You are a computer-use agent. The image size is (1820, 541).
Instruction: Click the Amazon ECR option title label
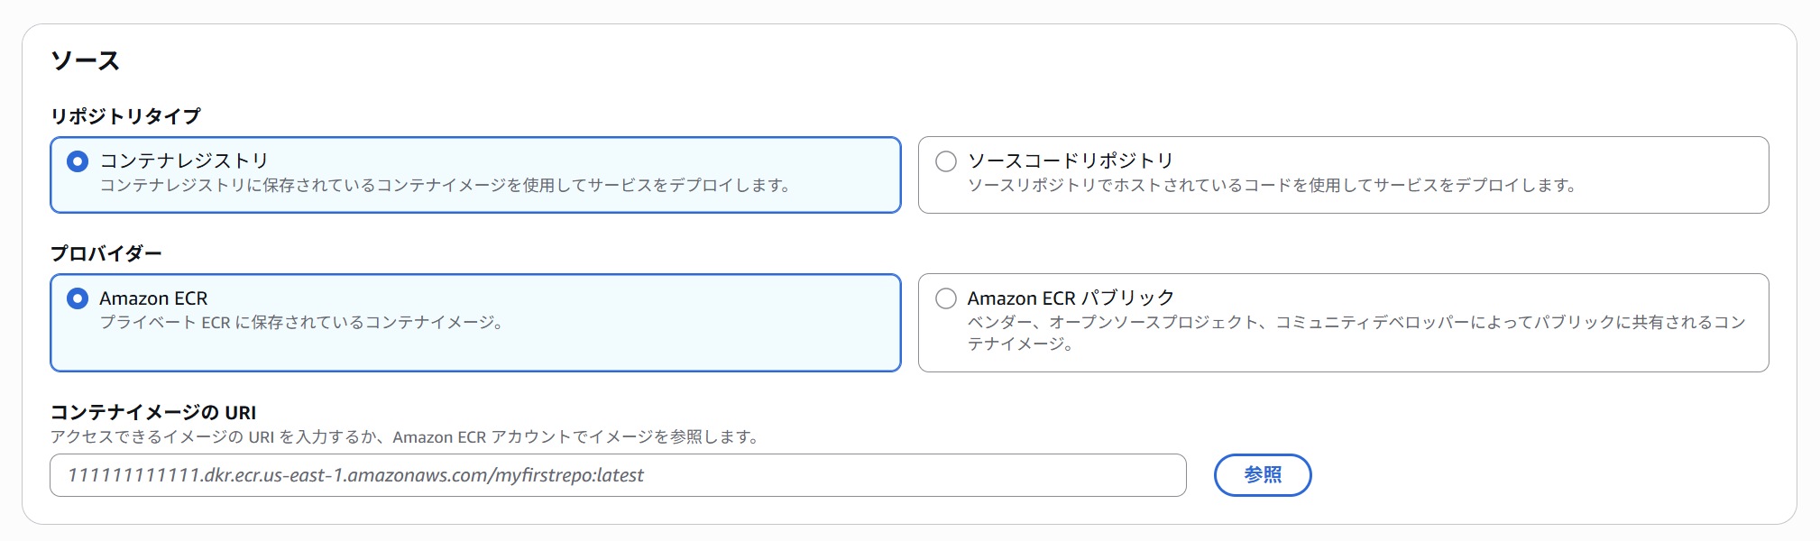(153, 298)
